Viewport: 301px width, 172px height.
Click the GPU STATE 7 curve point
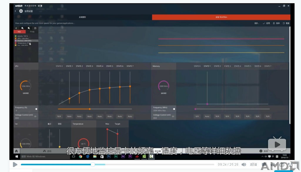130,86
